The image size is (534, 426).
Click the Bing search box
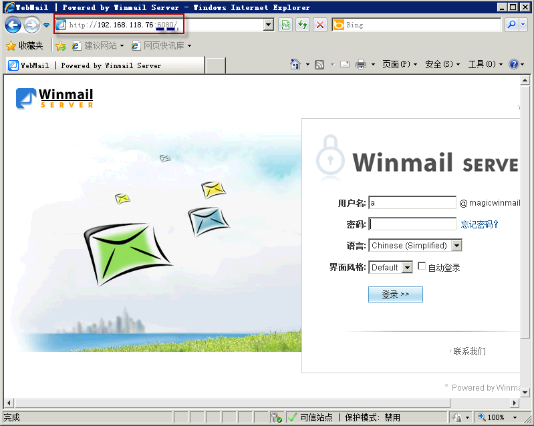[x=416, y=25]
